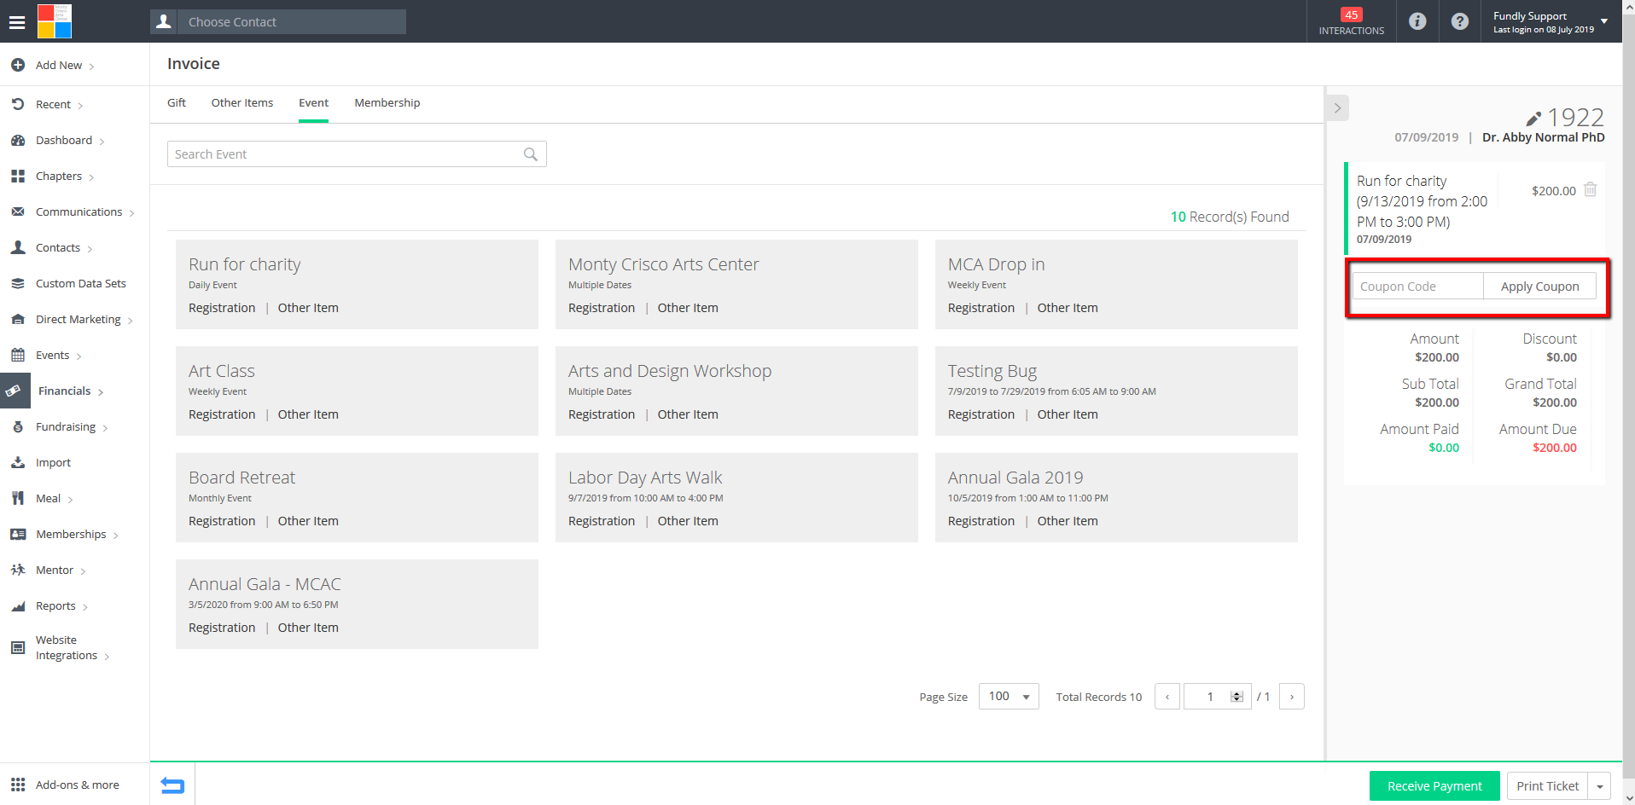Open the Print Ticket dropdown arrow

1599,786
